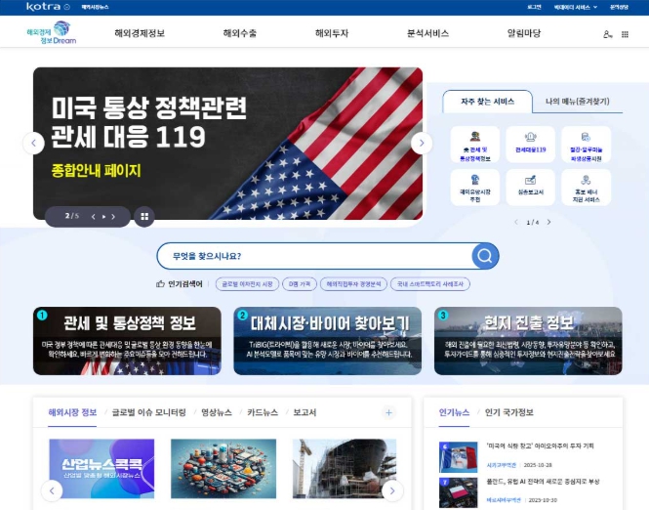Viewport: 649px width, 510px height.
Task: Click into the 무엇을 찾으시나요? search field
Action: tap(312, 256)
